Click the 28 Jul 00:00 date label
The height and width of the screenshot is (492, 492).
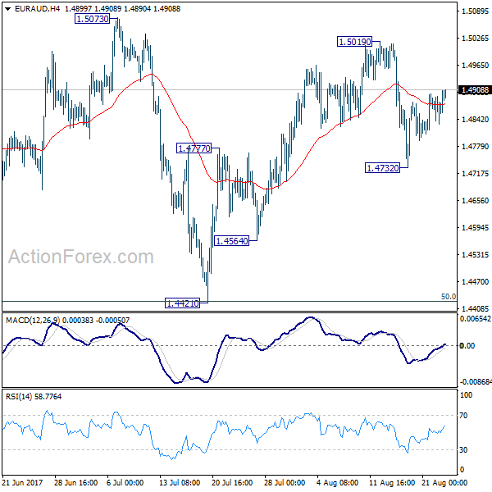click(285, 483)
